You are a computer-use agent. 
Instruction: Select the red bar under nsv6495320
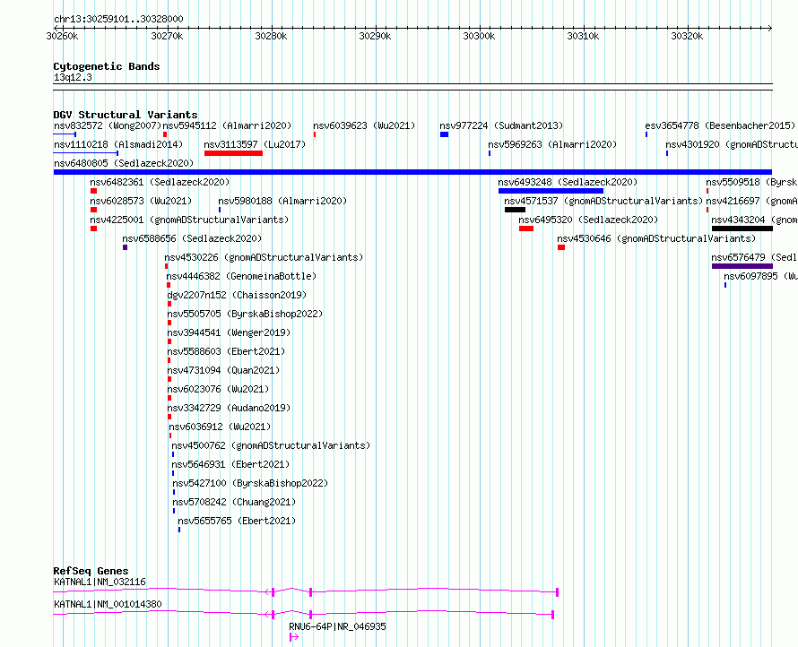[526, 229]
